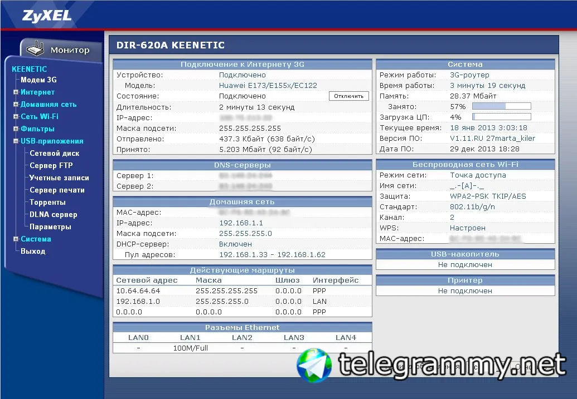The image size is (577, 399).
Task: Click the sent traffic 437.3 Кбайт value
Action: coord(267,139)
